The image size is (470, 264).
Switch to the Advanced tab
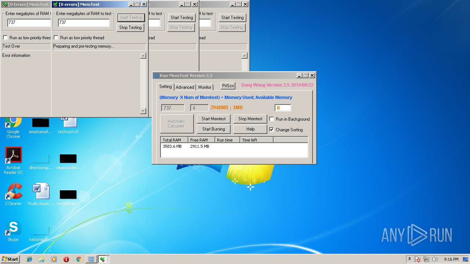pyautogui.click(x=185, y=87)
